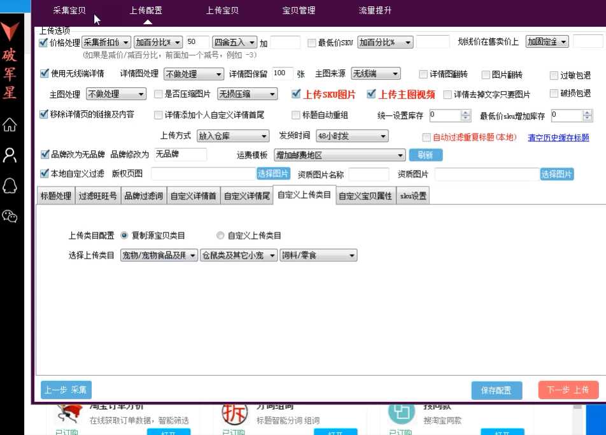
Task: Expand the 详情图处理 dropdown
Action: click(x=194, y=74)
